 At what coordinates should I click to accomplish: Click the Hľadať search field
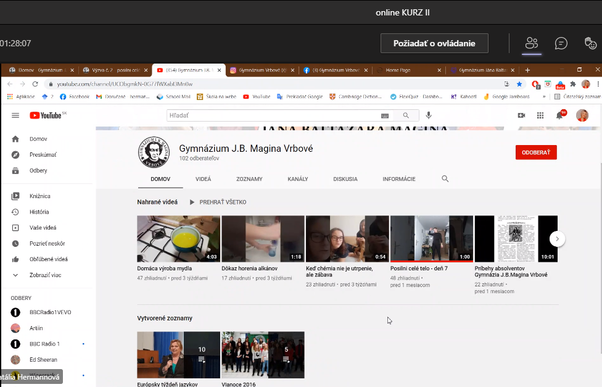[x=272, y=115]
